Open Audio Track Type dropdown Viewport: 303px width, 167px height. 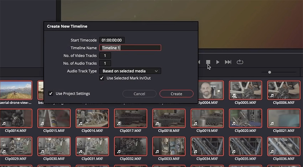tap(130, 71)
